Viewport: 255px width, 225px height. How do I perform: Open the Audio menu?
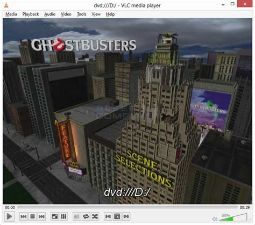point(49,14)
